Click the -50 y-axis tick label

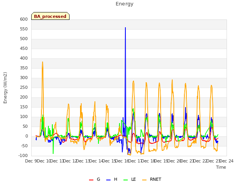click(x=24, y=146)
